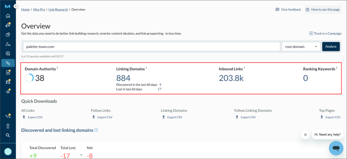Dismiss the 'Need any help?' chat popup

305,135
